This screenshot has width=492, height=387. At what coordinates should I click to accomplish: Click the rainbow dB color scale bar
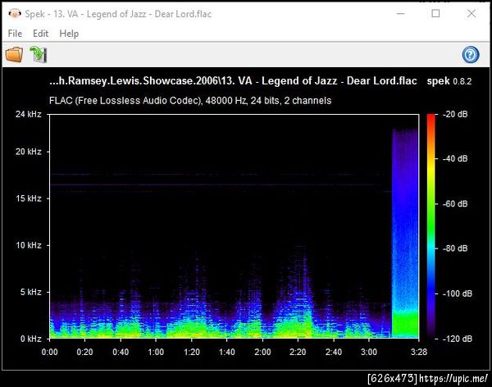pyautogui.click(x=430, y=226)
